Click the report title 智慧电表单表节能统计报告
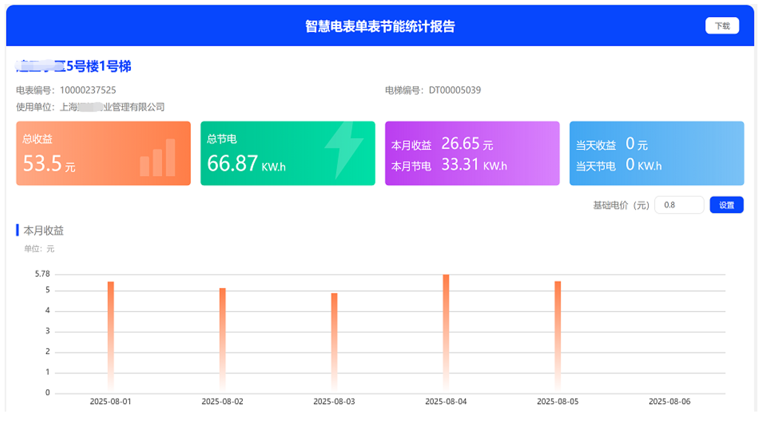 380,26
